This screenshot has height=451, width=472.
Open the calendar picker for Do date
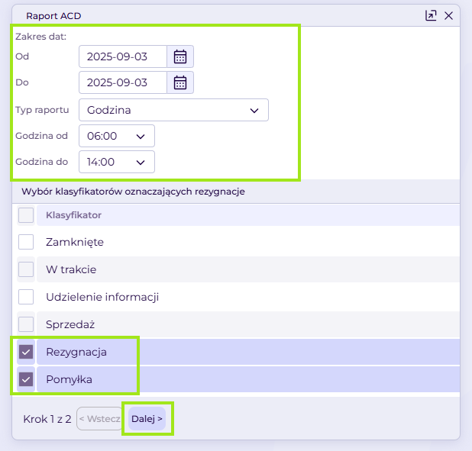[x=180, y=82]
